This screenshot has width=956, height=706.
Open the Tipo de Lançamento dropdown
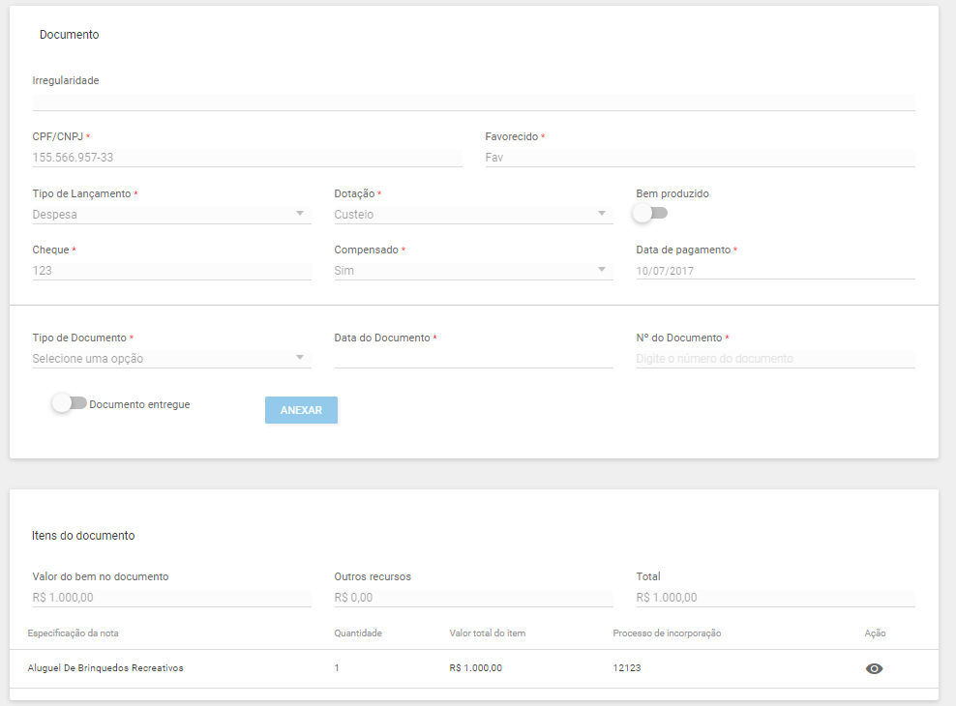[x=171, y=215]
